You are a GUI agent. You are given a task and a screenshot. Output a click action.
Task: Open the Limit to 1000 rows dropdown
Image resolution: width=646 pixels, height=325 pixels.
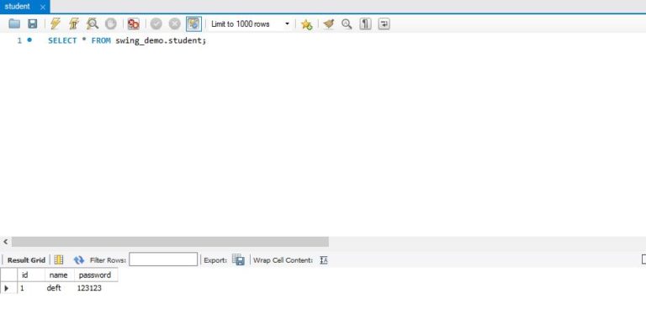pos(251,24)
